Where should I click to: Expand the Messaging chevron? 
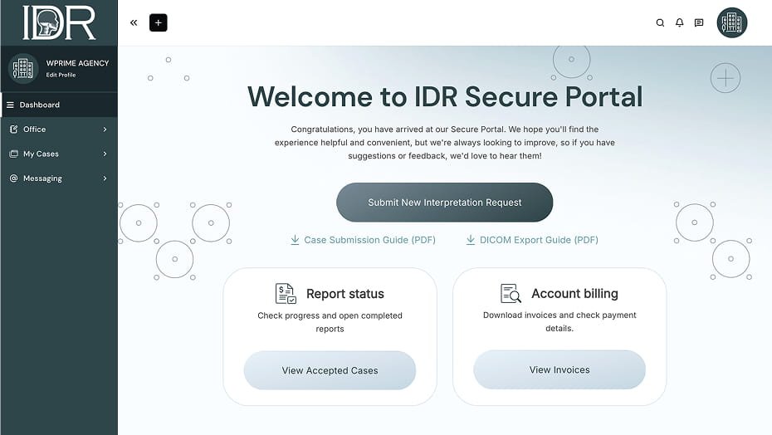[x=105, y=178]
